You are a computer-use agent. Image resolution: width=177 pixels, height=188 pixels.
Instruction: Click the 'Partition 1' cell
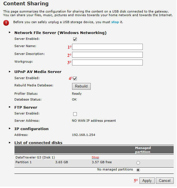23,162
